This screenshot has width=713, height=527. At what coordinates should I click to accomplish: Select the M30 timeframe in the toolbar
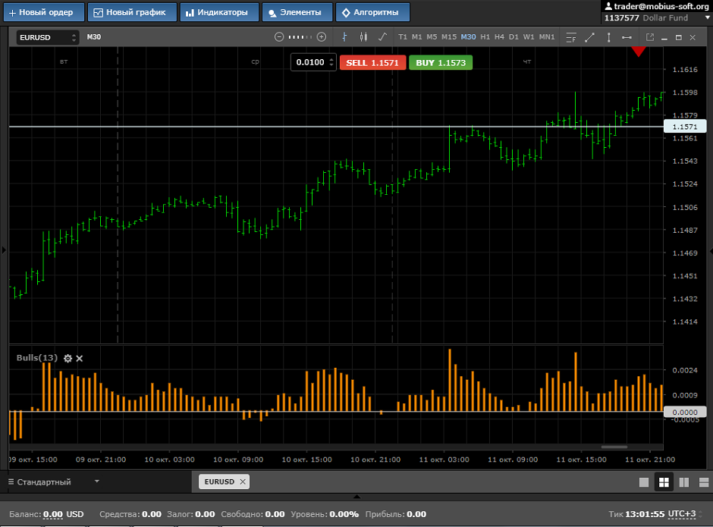(x=468, y=37)
